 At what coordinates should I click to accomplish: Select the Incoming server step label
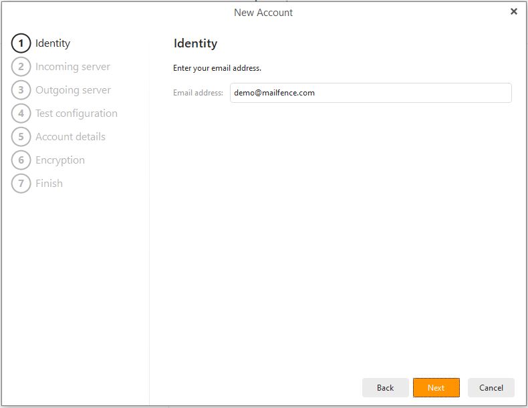coord(73,67)
